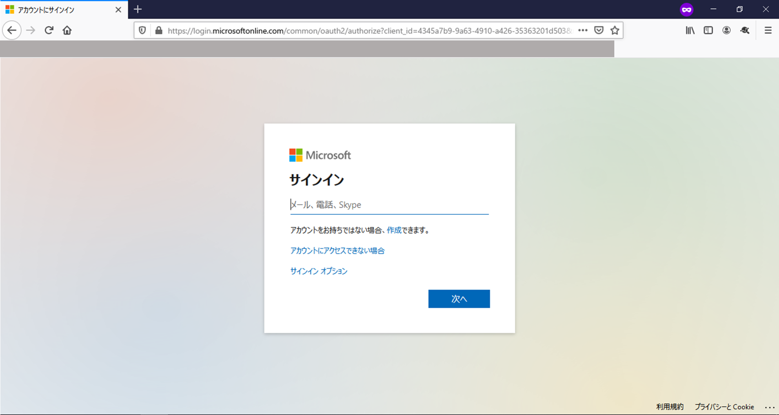
Task: Click the address bar URL
Action: 369,31
